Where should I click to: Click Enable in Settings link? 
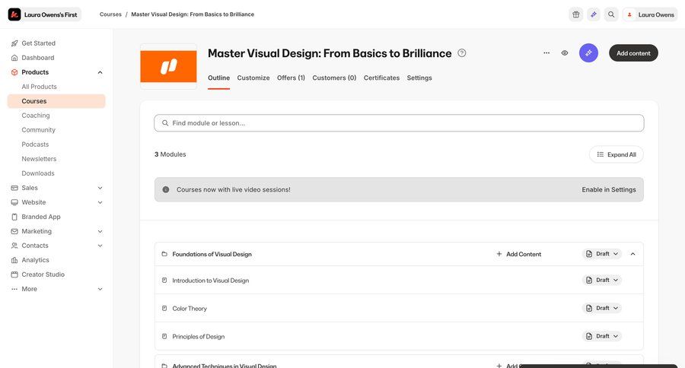(x=609, y=189)
